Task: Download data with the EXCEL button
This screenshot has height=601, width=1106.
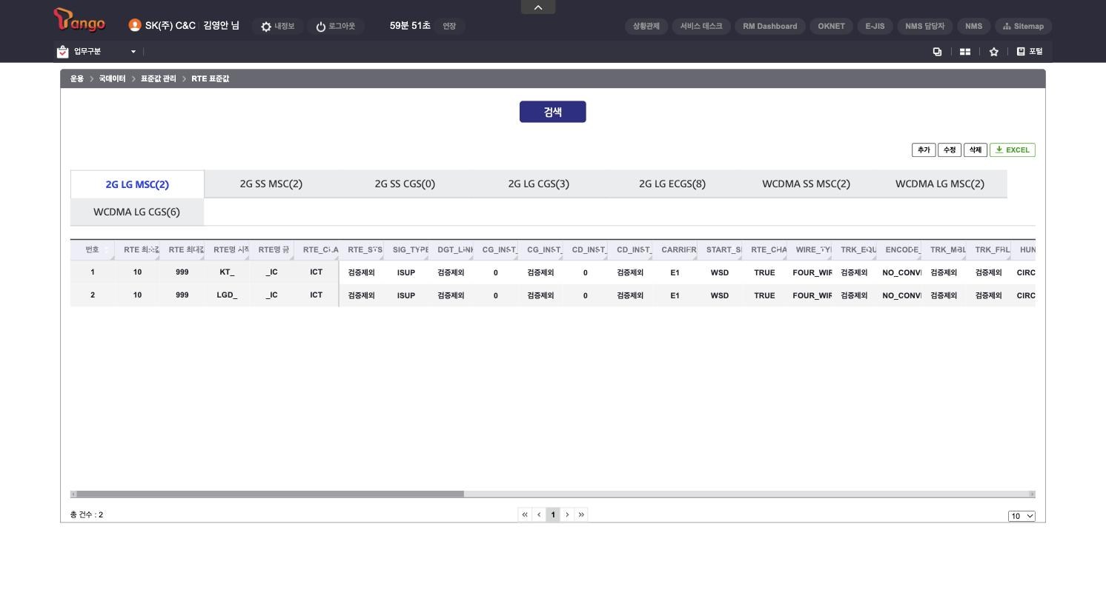Action: (x=1013, y=150)
